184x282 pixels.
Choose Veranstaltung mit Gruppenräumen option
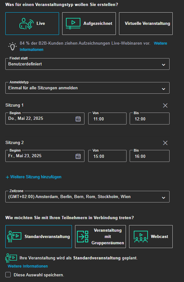[100, 236]
